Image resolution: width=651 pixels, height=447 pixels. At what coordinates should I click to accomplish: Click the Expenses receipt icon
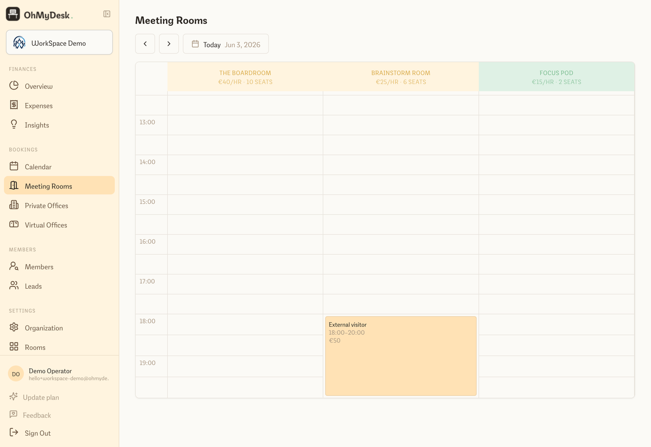[14, 105]
